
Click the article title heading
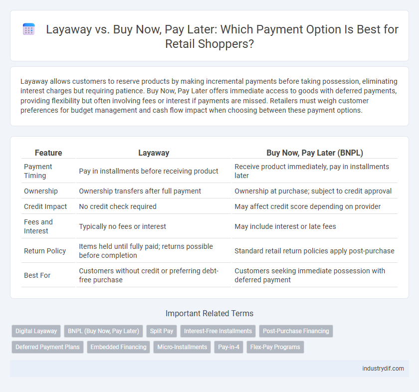point(222,36)
